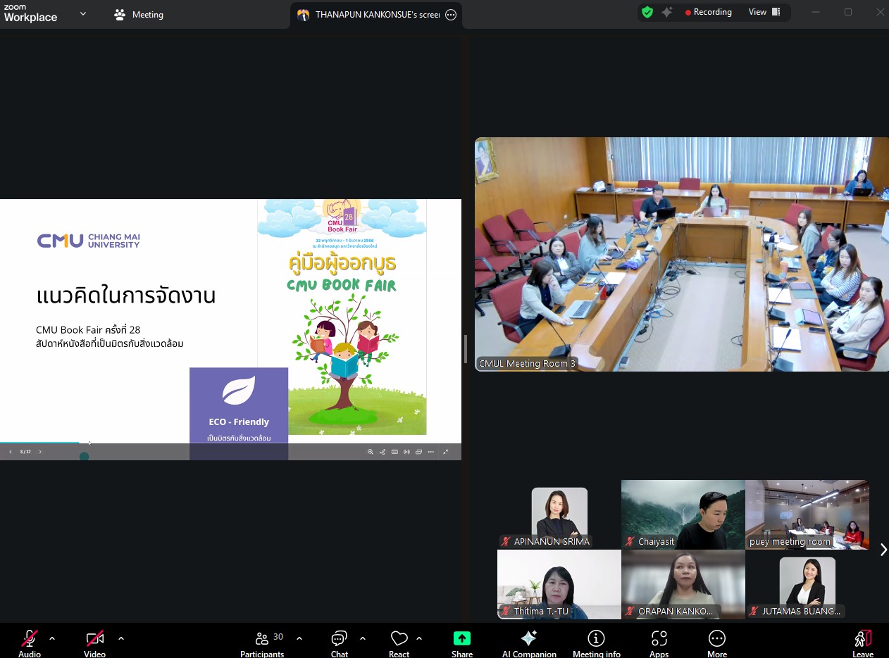This screenshot has height=658, width=889.
Task: Click the Recording indicator
Action: coord(709,12)
